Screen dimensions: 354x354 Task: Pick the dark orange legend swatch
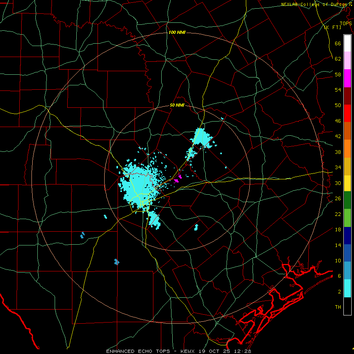[x=347, y=131]
